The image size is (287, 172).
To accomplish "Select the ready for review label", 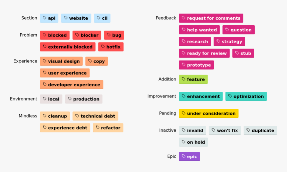I will pyautogui.click(x=204, y=53).
